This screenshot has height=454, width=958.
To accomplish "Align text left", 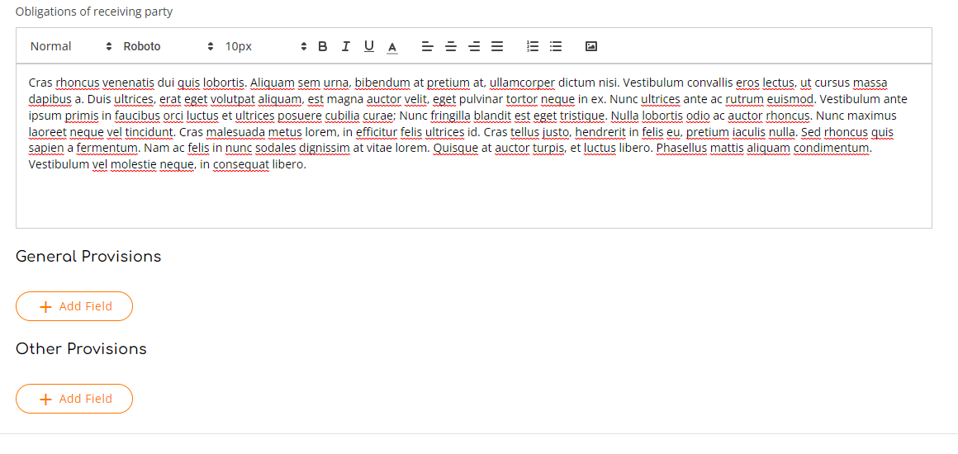I will [x=428, y=46].
